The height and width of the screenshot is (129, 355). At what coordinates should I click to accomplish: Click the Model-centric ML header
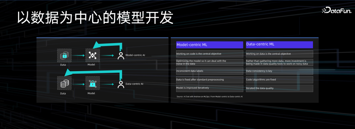coord(209,45)
